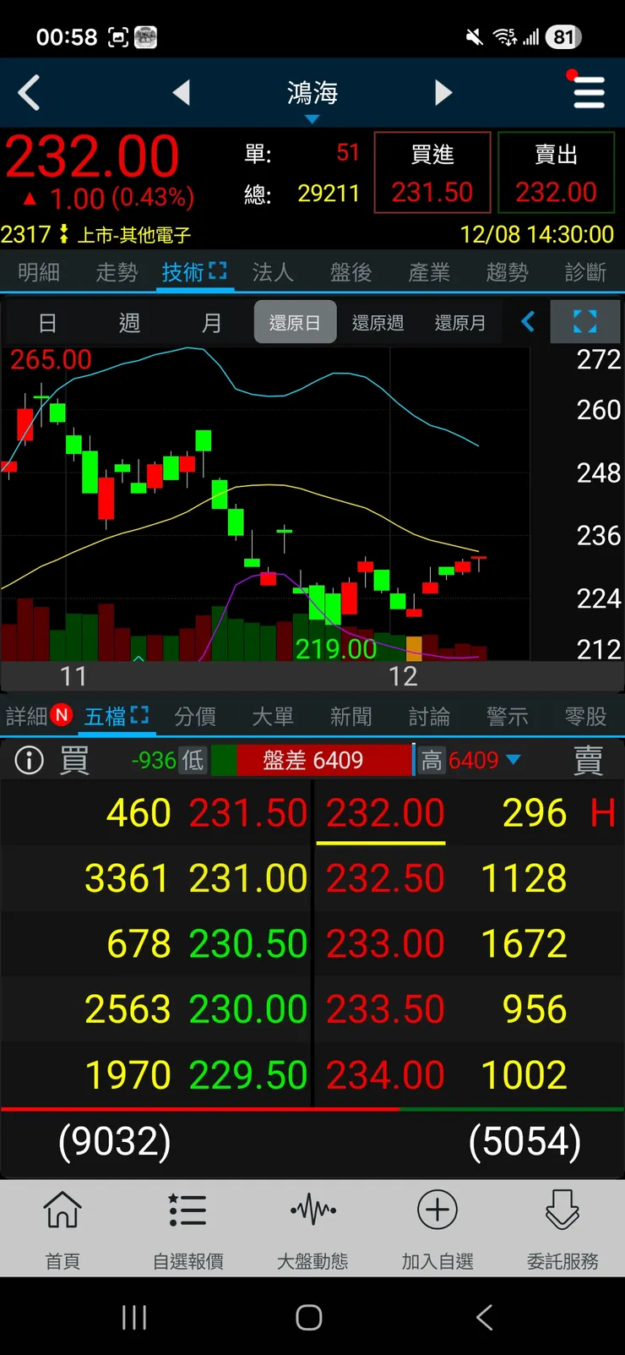625x1355 pixels.
Task: Expand 技術 tab with its fullscreen icon
Action: click(218, 270)
